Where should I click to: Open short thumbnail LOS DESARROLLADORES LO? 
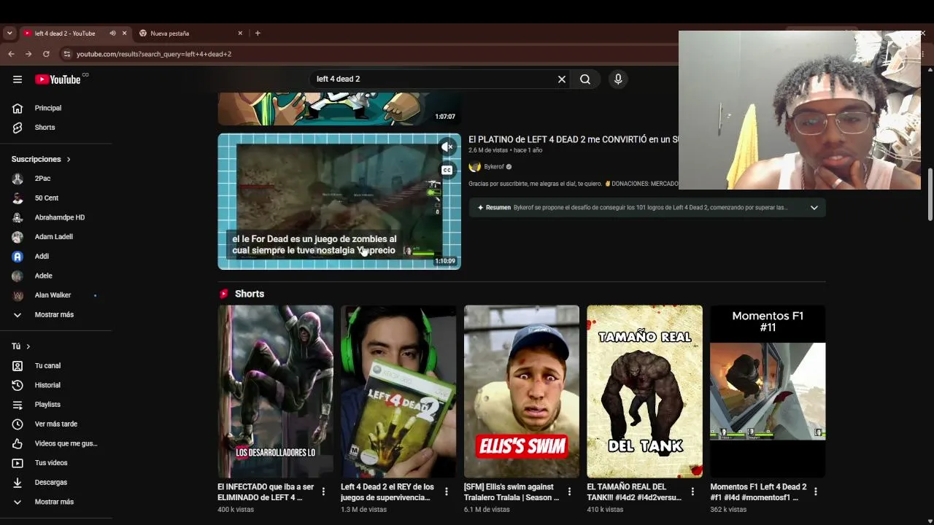point(276,392)
